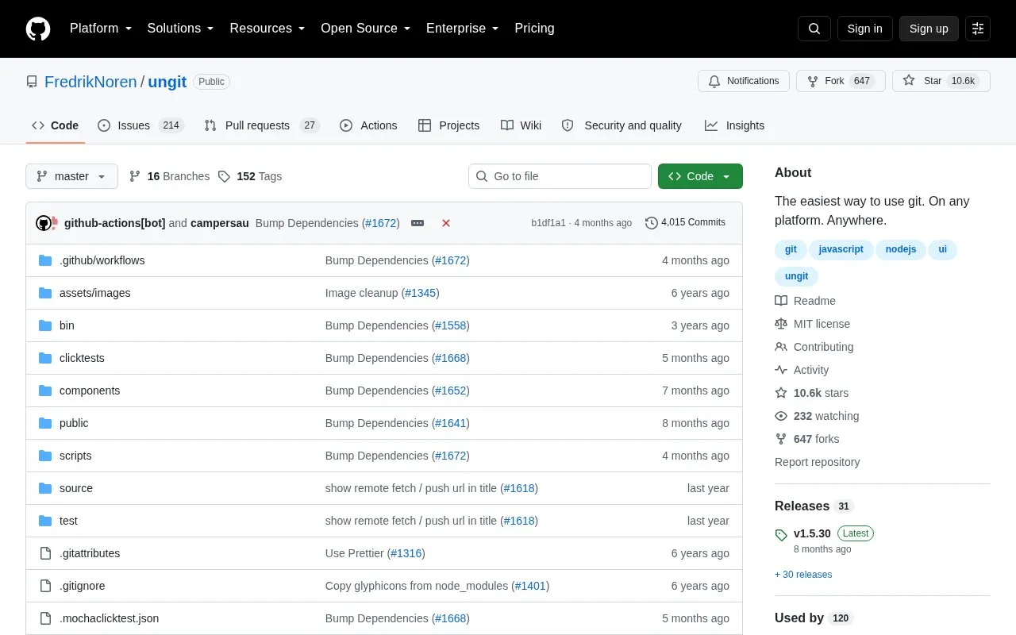
Task: Click the branch icon beside 16 Branches
Action: tap(135, 176)
